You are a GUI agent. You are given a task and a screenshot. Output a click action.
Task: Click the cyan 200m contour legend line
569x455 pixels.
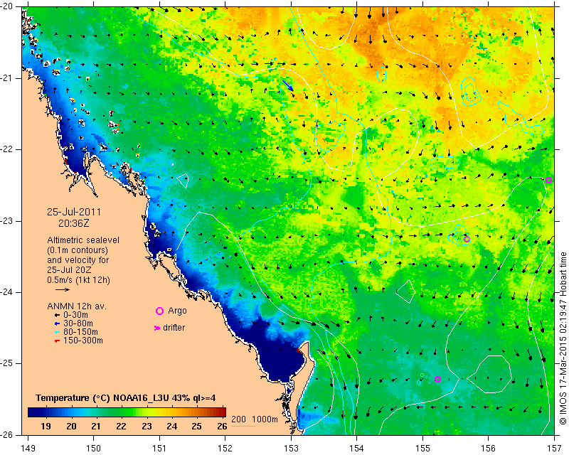point(243,426)
